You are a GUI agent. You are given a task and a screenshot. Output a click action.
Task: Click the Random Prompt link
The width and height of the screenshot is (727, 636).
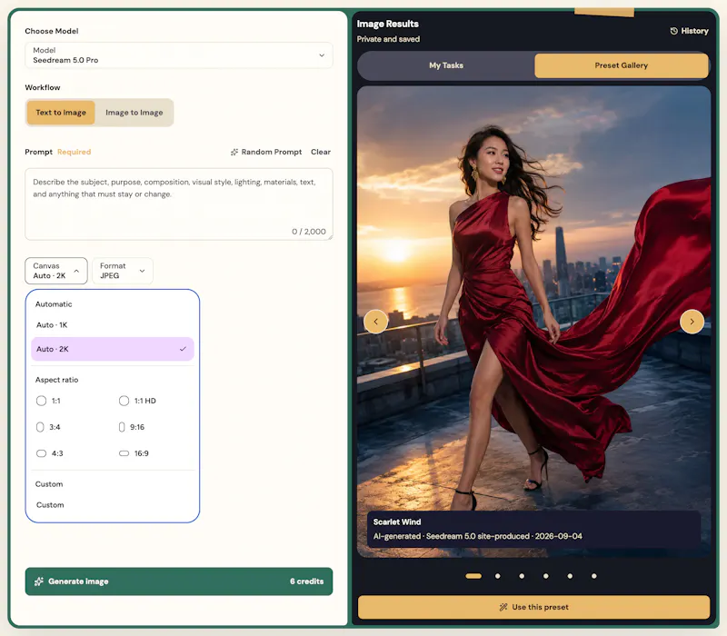[x=266, y=152]
